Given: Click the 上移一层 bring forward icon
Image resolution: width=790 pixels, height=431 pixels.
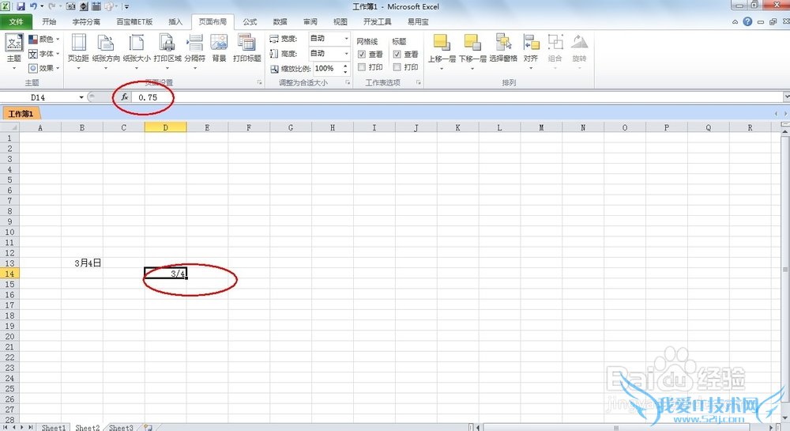Looking at the screenshot, I should click(x=442, y=43).
